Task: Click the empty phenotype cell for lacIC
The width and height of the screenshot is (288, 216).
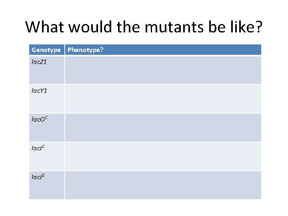Action: [x=163, y=156]
